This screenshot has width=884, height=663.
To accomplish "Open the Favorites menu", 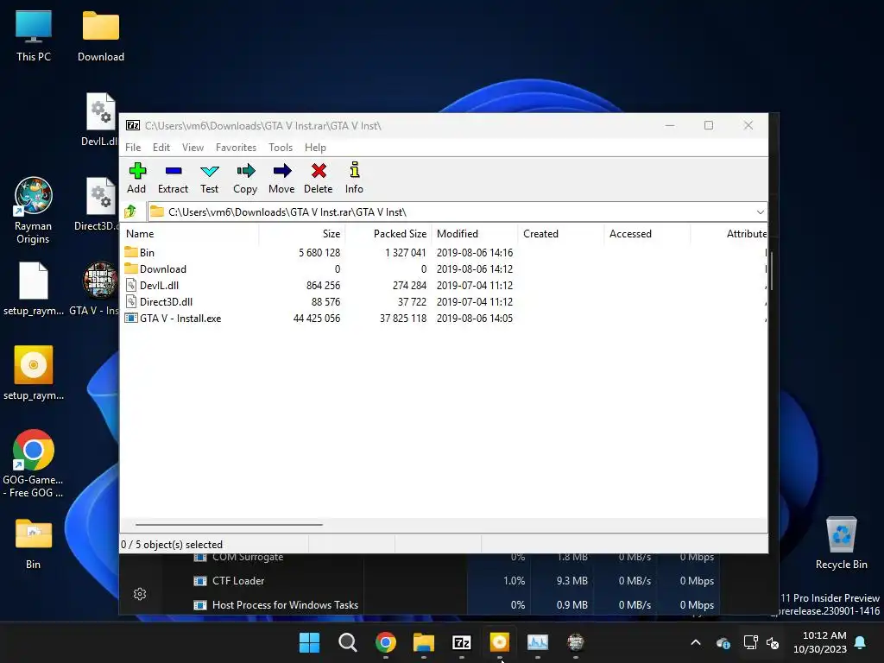I will pos(236,147).
